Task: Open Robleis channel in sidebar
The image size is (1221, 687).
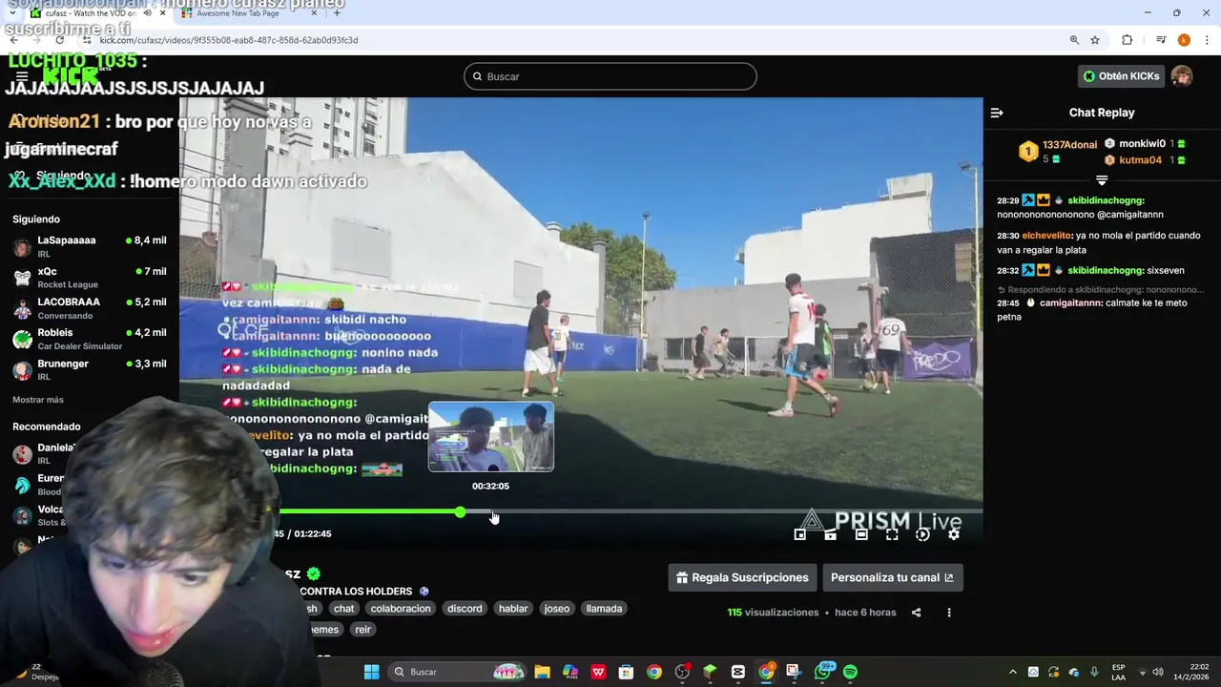Action: [x=89, y=339]
